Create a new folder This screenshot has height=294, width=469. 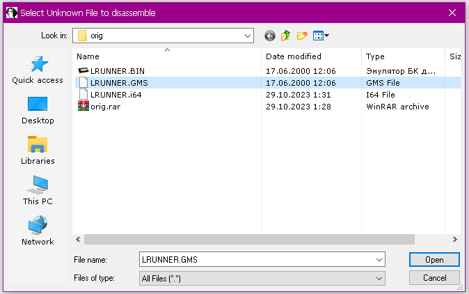pos(302,36)
